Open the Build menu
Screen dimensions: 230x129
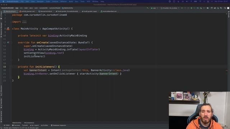click(71, 1)
